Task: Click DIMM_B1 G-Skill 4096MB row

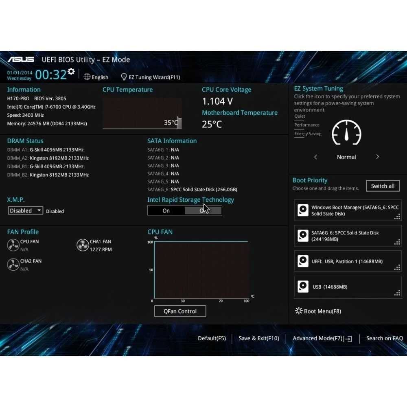Action: point(46,166)
